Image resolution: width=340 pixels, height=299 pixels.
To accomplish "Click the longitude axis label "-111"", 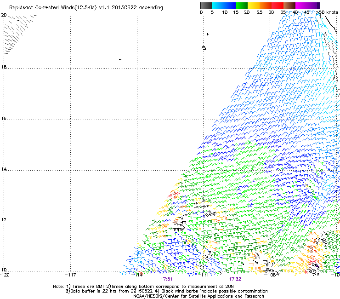I will point(204,275).
